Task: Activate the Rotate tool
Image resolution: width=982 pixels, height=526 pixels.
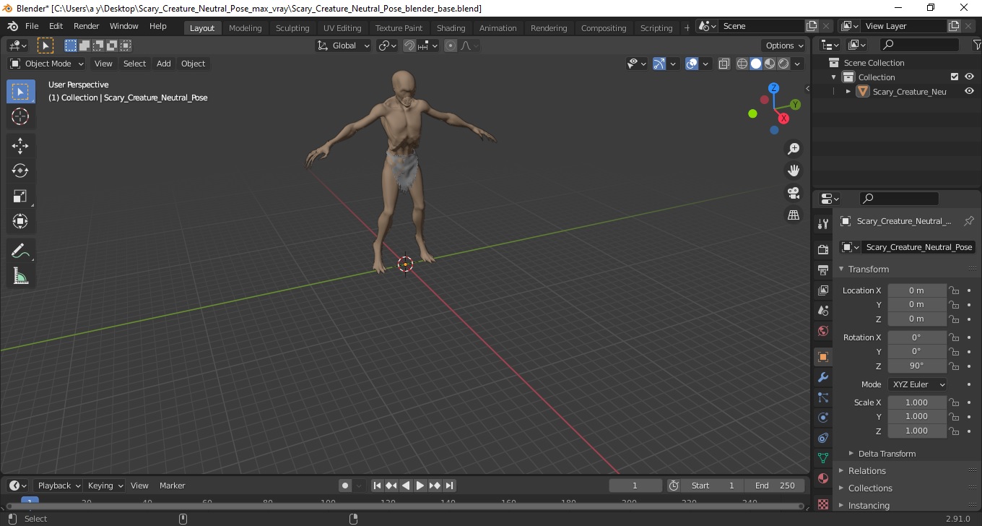Action: tap(20, 171)
